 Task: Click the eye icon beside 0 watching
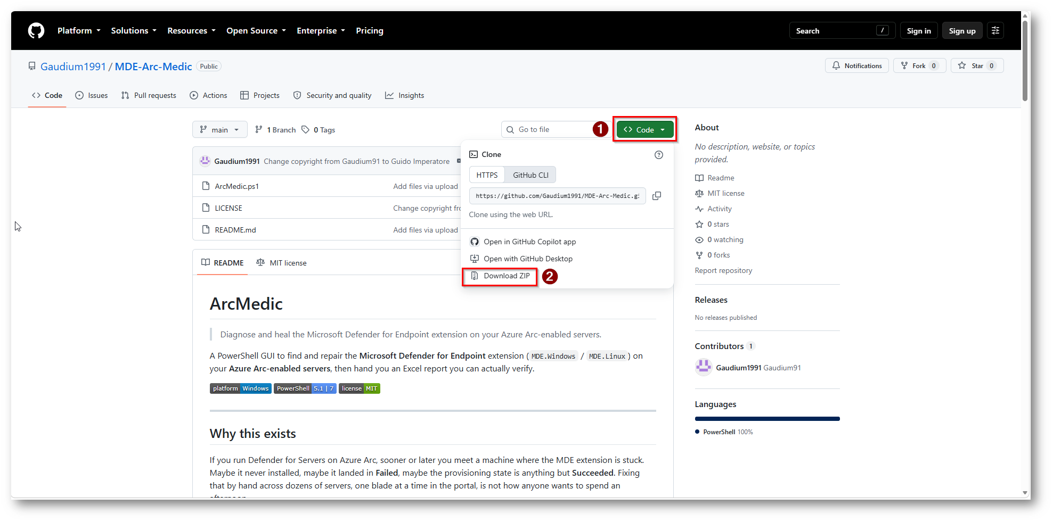[x=699, y=240]
